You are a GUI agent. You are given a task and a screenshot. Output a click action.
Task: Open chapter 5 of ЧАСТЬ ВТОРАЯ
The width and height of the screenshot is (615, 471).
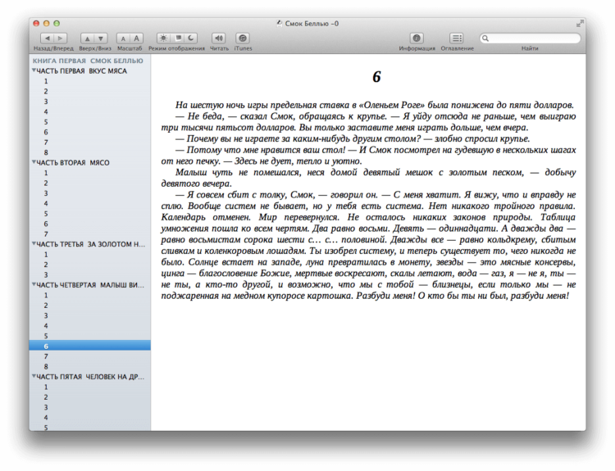click(x=46, y=214)
